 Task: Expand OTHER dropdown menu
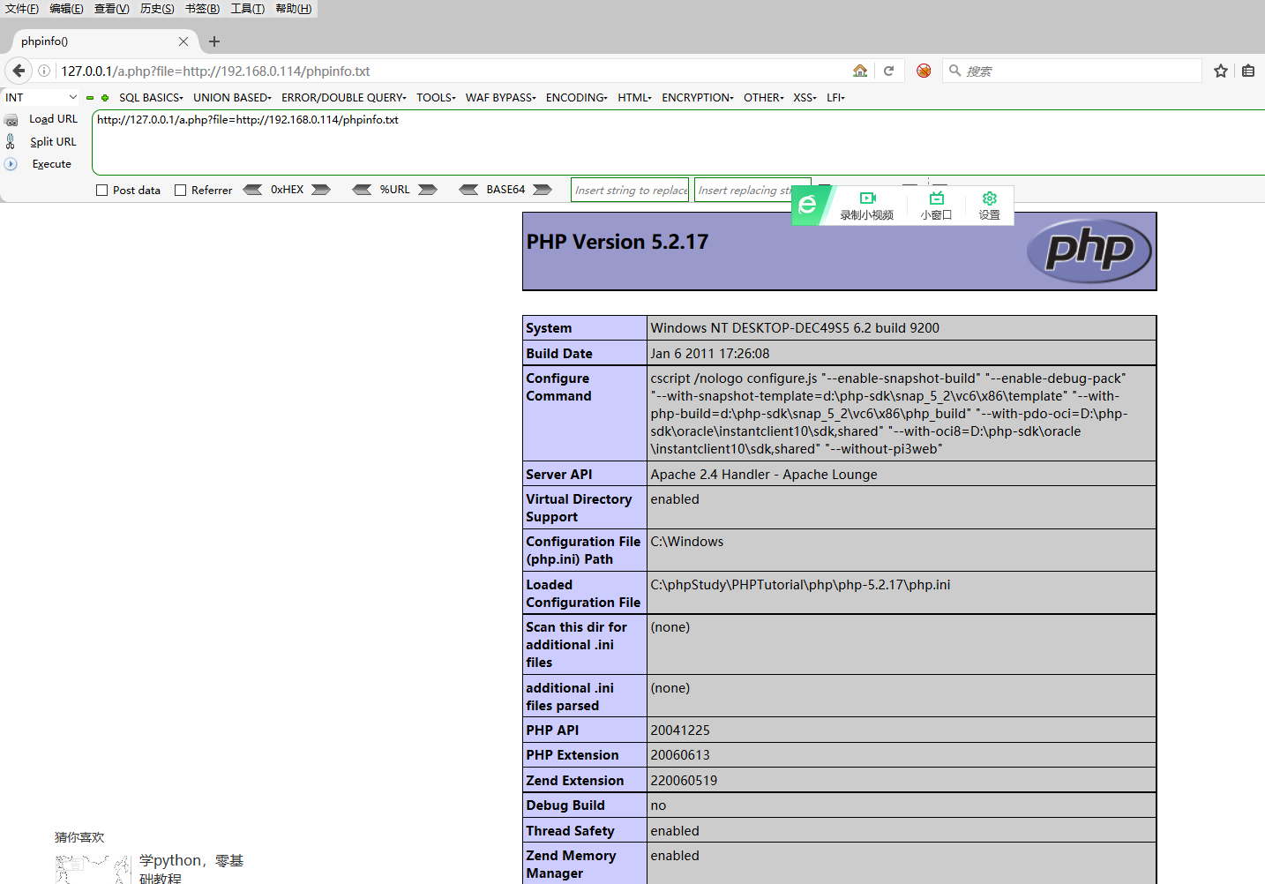[764, 98]
